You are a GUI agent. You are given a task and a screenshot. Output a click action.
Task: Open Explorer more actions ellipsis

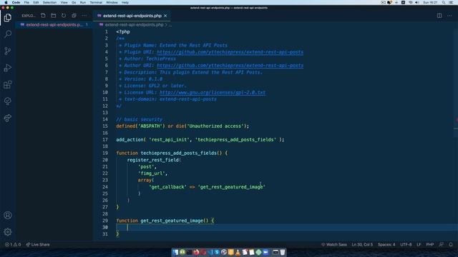pos(84,16)
